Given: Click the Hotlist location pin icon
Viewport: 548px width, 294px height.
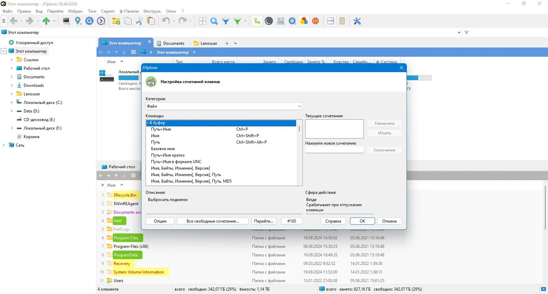Looking at the screenshot, I should 78,21.
